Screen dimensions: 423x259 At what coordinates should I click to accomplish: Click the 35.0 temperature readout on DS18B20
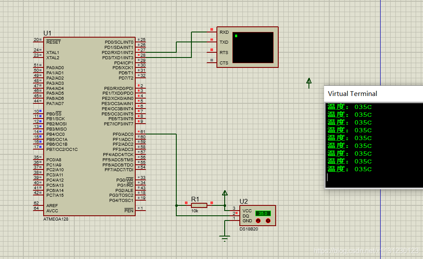tap(263, 213)
